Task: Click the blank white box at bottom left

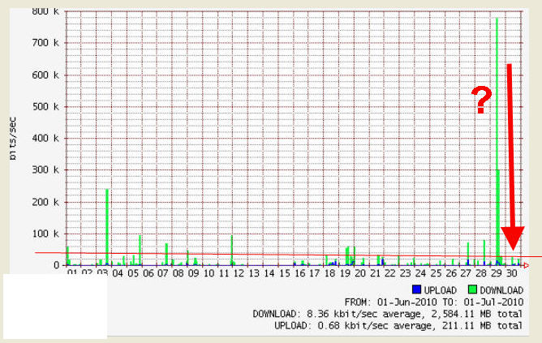Action: pos(54,306)
